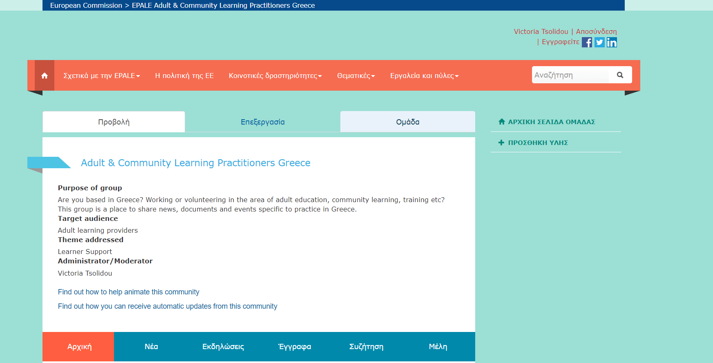The height and width of the screenshot is (363, 713).
Task: Go to ΑΡΧΙΚΗ ΣΕΛΙΔΑ ΟΜΑΔΑΣ link
Action: tap(551, 122)
